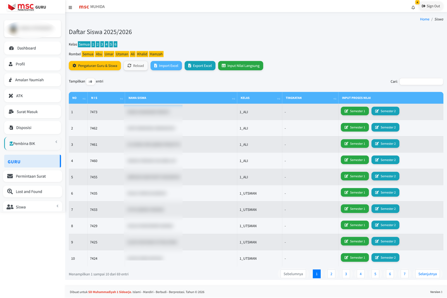Viewport: 447px width, 298px height.
Task: Sort table by NIS column header
Action: tap(106, 98)
